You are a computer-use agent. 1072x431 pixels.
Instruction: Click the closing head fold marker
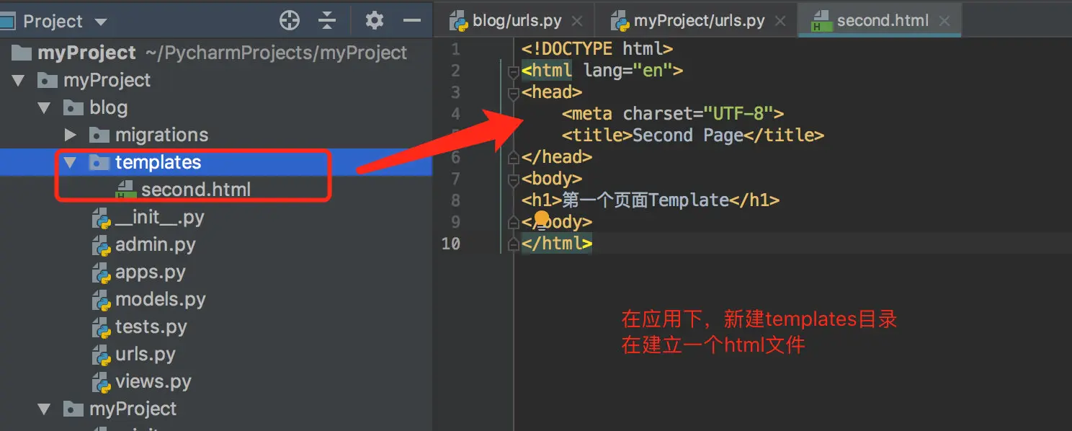point(514,158)
